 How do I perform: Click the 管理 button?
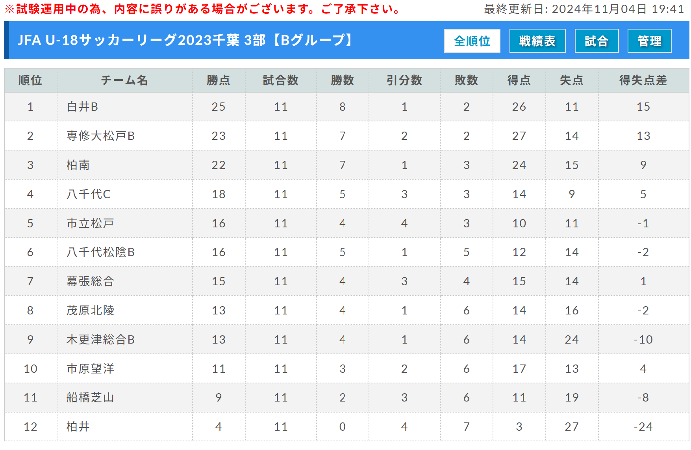[x=649, y=41]
